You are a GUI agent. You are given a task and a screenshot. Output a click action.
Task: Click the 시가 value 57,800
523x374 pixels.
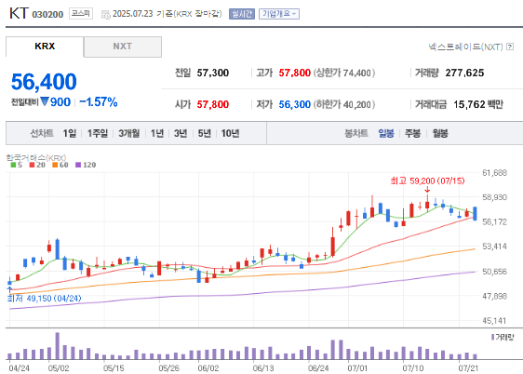(213, 104)
